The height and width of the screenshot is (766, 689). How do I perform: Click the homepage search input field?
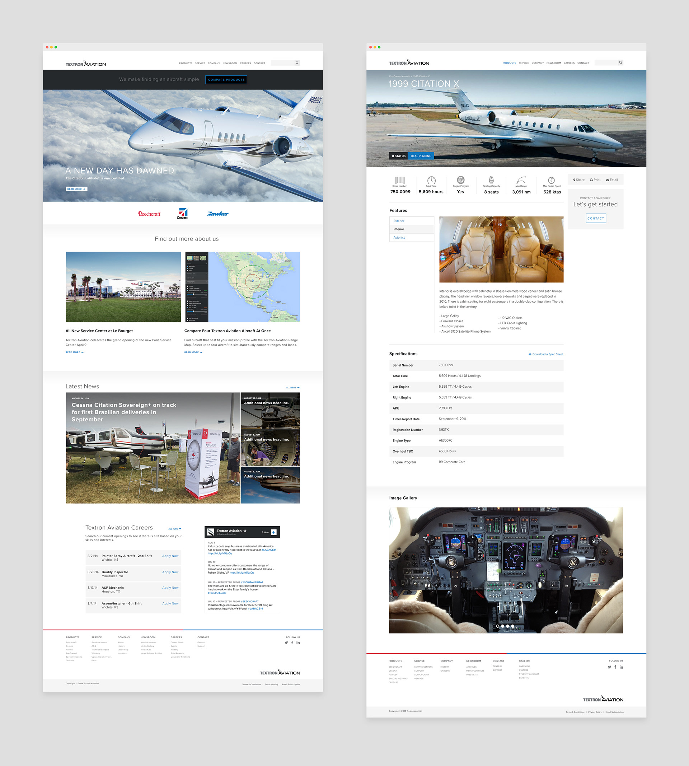[283, 63]
